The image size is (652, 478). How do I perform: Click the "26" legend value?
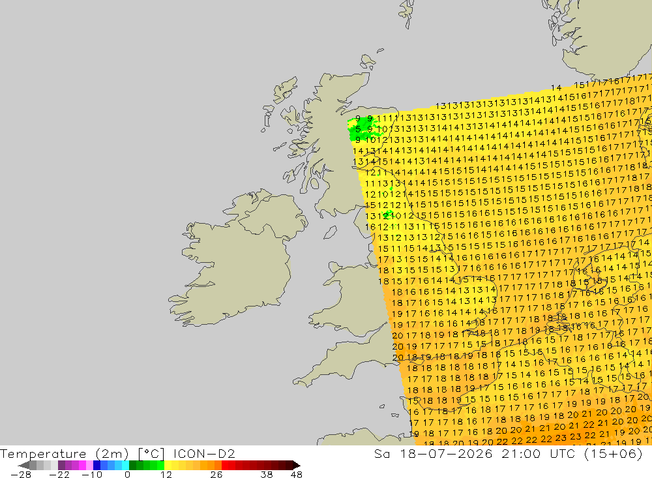pos(216,474)
